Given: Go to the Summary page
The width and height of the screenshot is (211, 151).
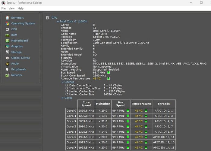Looking at the screenshot, I should [x=17, y=18].
